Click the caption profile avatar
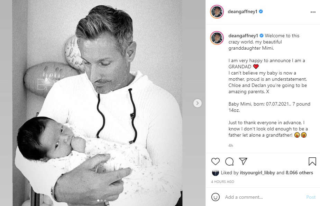Image resolution: width=320 pixels, height=206 pixels. (x=217, y=38)
